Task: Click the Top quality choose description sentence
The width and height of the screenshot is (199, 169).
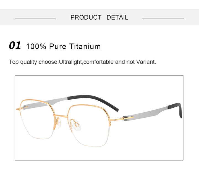Action: click(82, 62)
